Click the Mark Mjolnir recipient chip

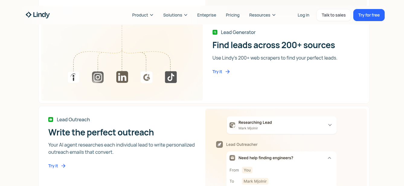[255, 181]
